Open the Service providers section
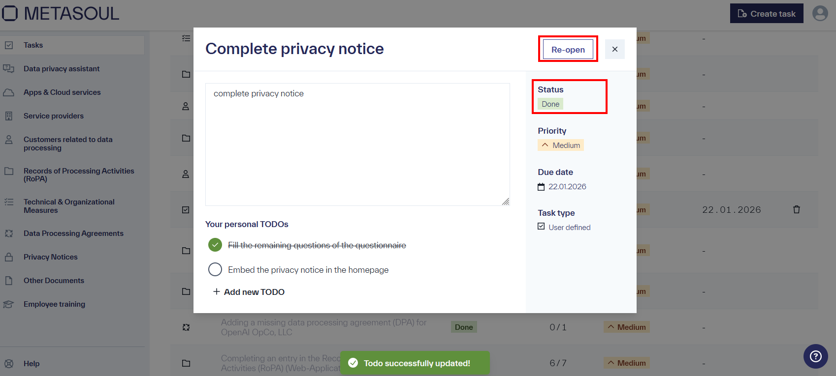 (x=53, y=116)
